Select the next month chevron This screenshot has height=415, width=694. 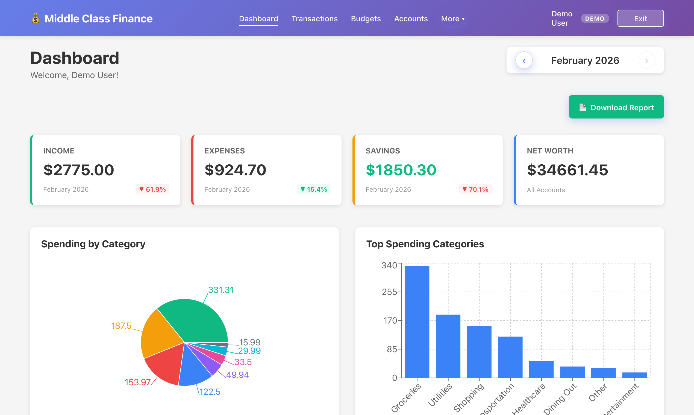click(x=646, y=60)
